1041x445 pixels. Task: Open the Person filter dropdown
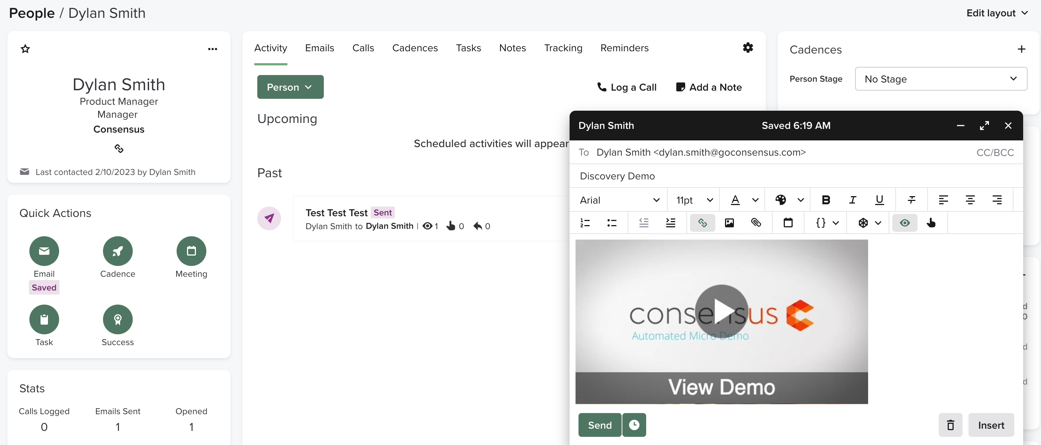pos(290,87)
